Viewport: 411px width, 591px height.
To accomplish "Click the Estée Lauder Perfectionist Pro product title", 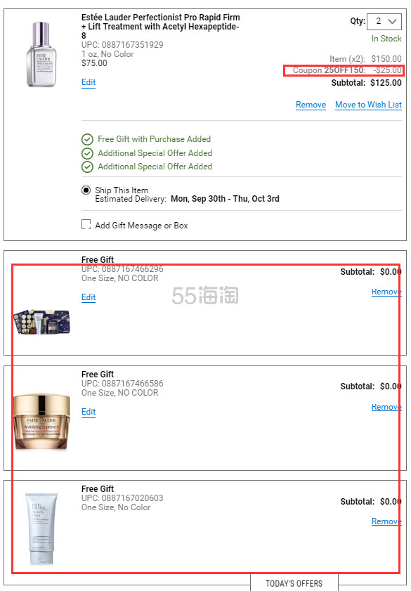I will [x=160, y=27].
